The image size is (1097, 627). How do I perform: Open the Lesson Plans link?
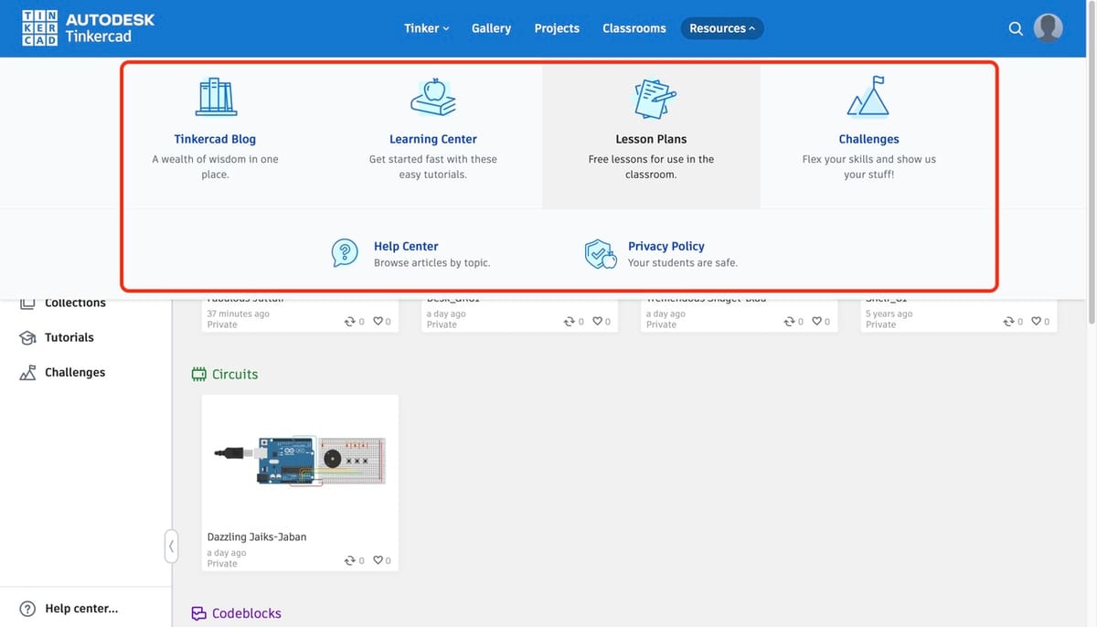(x=651, y=139)
